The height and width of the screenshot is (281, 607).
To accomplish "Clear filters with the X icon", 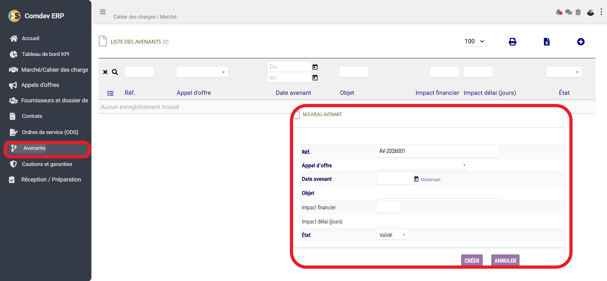I will 105,72.
